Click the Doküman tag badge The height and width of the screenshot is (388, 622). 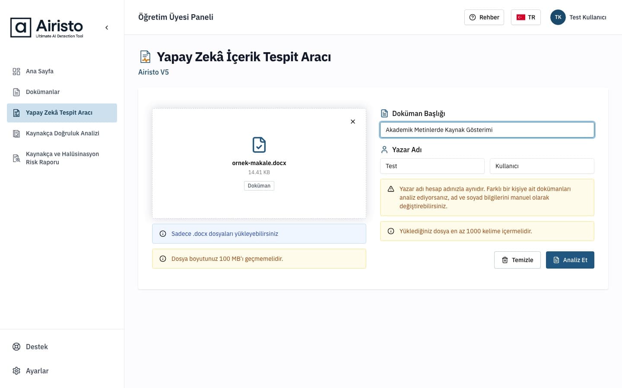point(259,186)
